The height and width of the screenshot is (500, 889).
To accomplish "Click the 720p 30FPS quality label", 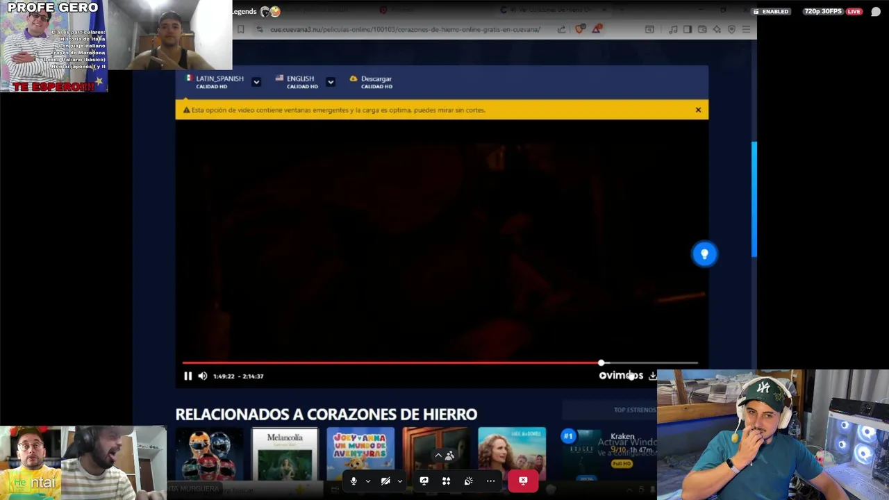I will [x=824, y=11].
